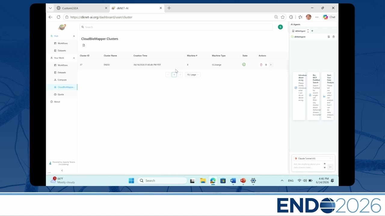
Task: Open File Explorer from the taskbar
Action: pos(203,181)
